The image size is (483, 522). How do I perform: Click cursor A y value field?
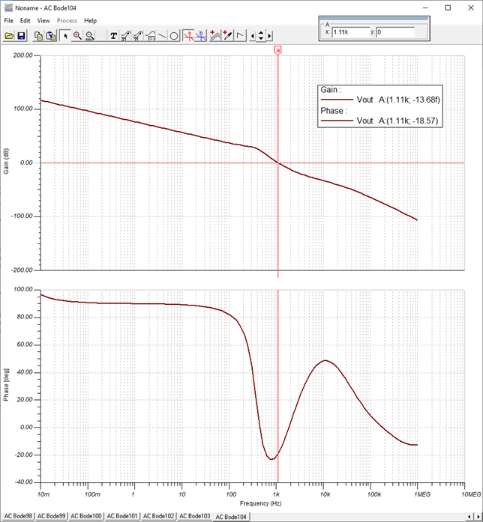coord(395,32)
